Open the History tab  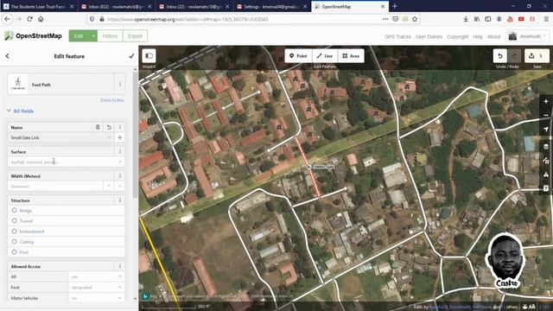click(x=110, y=36)
